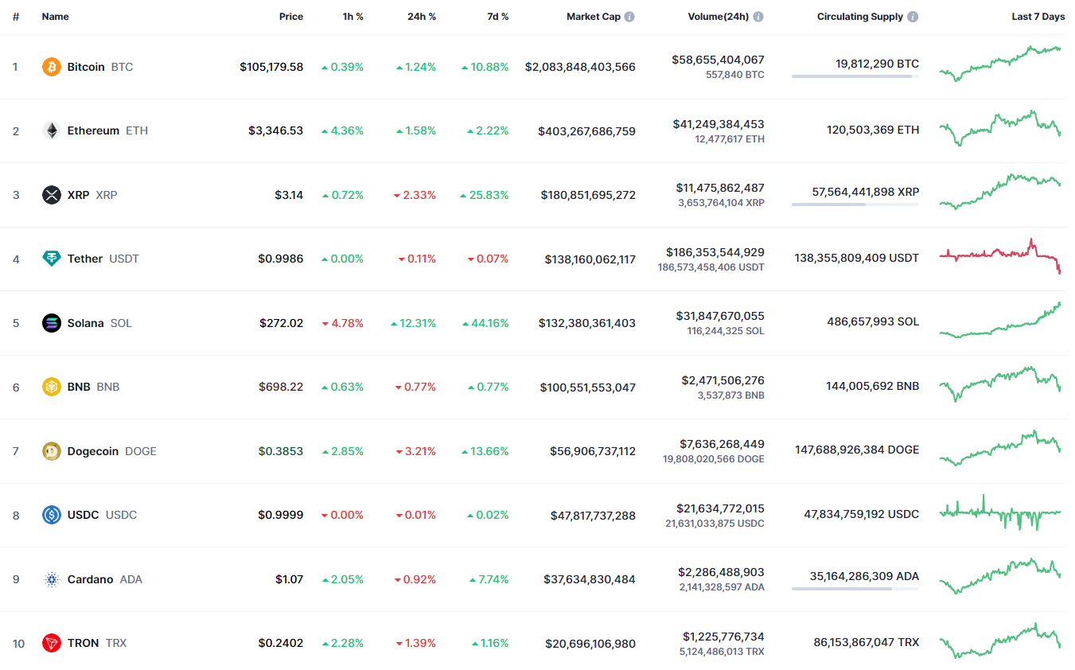Click the TRON logo icon
Viewport: 1075px width, 670px height.
pos(51,643)
